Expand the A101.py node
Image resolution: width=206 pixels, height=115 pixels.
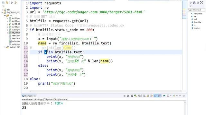click(x=7, y=19)
